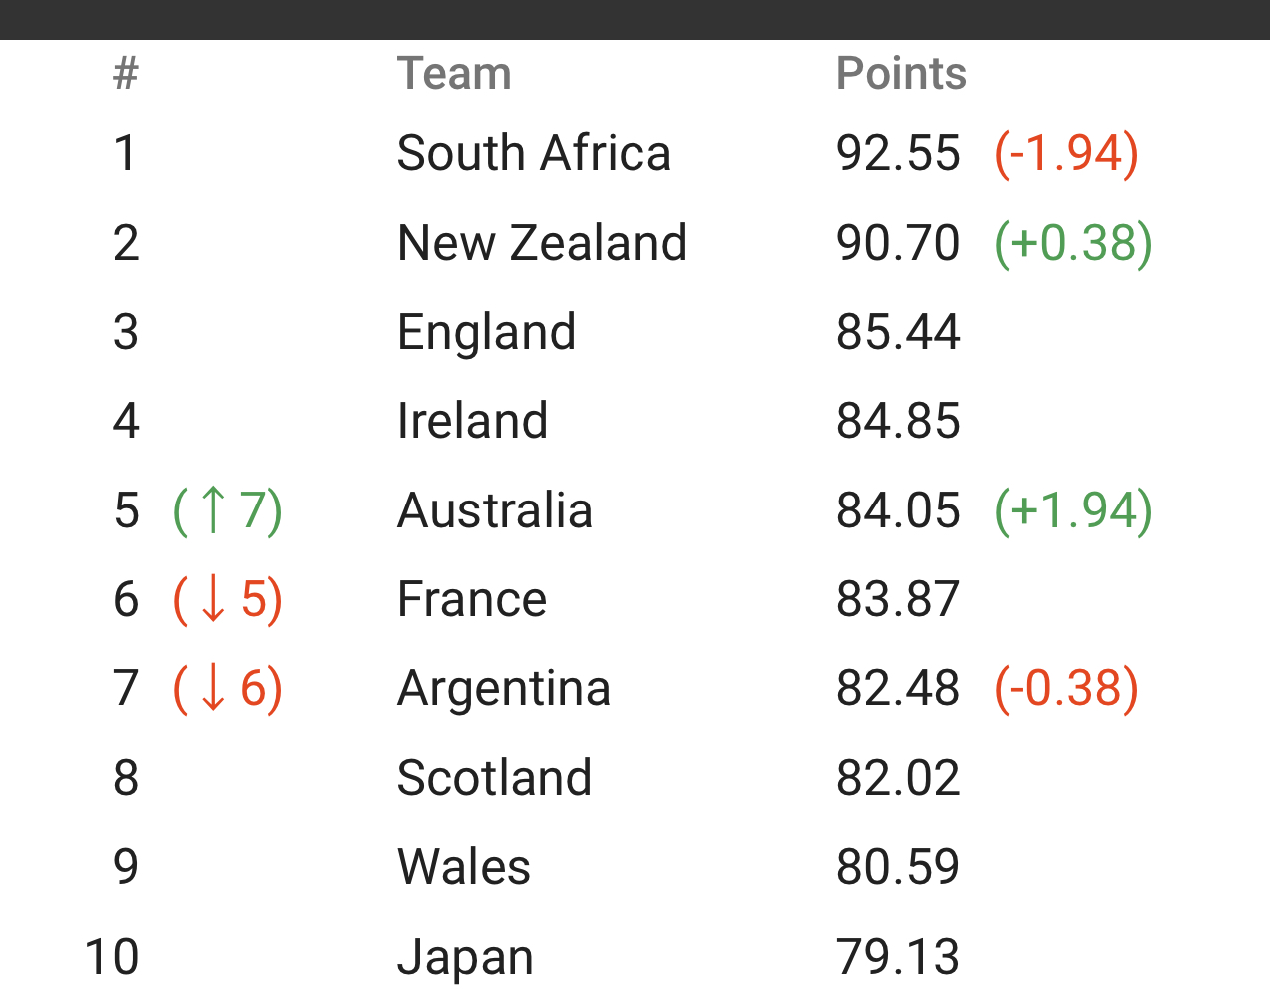Select Australia's +1.94 points change
This screenshot has width=1270, height=1007.
pyautogui.click(x=1074, y=509)
